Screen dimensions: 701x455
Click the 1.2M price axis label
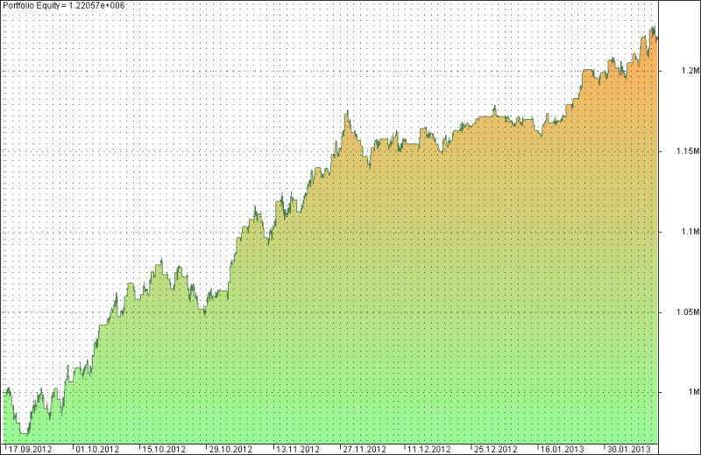click(690, 71)
